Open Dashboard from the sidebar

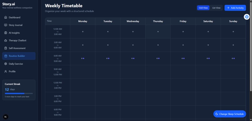[x=19, y=18]
